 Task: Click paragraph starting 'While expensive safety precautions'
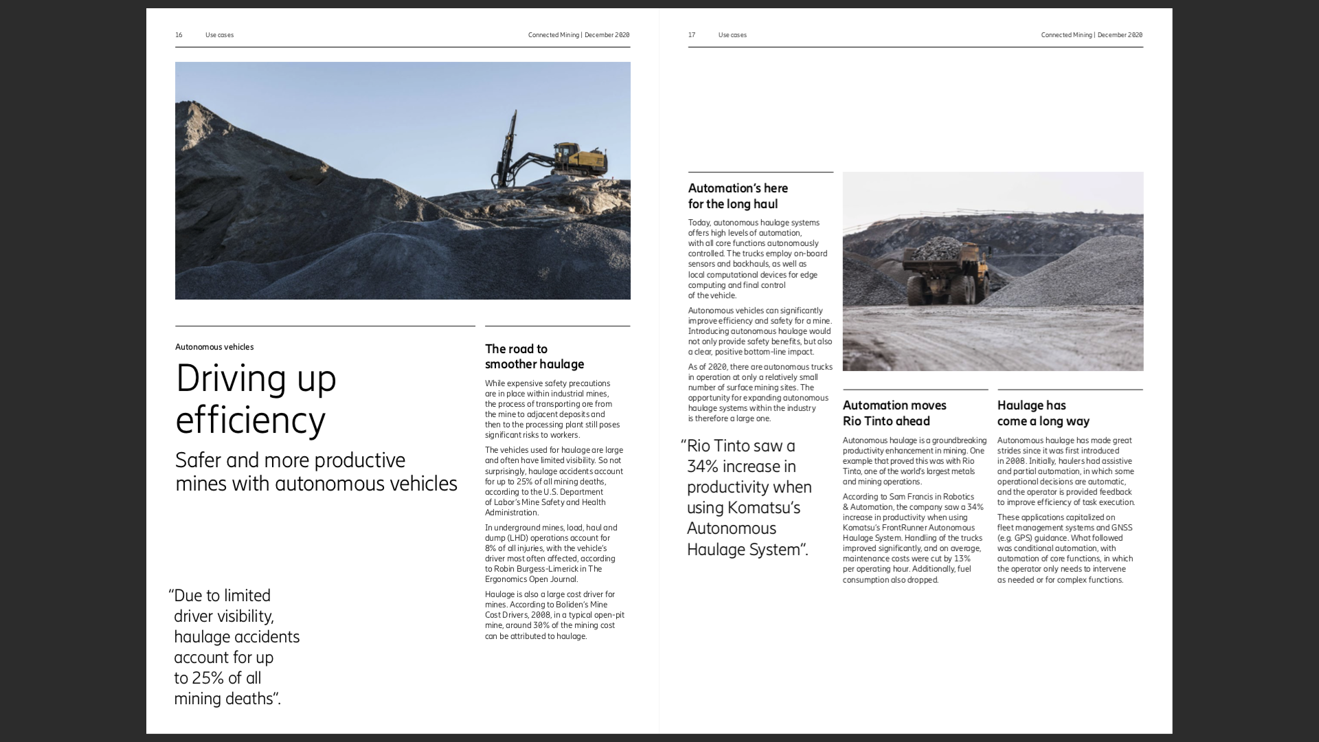(552, 409)
